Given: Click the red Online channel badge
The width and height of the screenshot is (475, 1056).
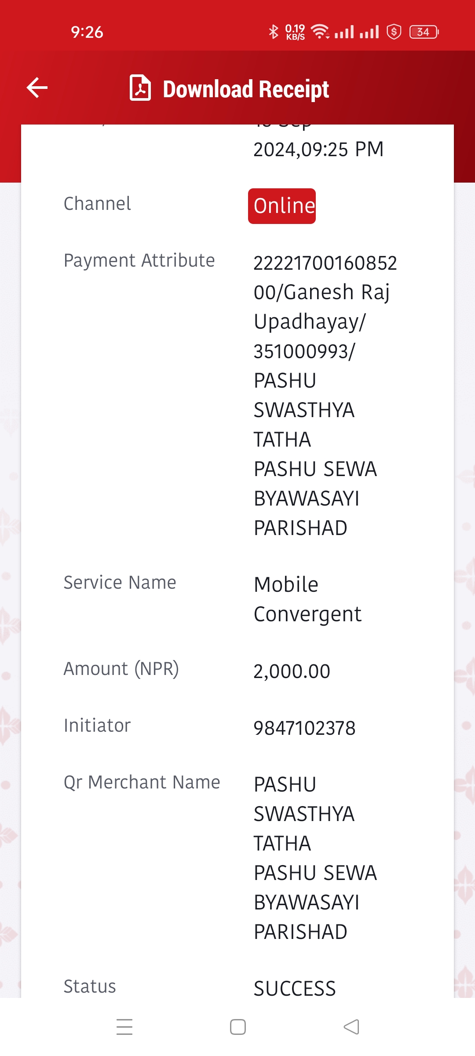Looking at the screenshot, I should coord(282,206).
